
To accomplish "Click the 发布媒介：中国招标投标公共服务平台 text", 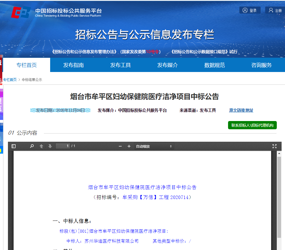I will [x=132, y=110].
